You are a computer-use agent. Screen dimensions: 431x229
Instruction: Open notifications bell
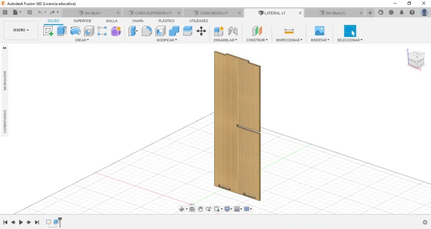402,12
